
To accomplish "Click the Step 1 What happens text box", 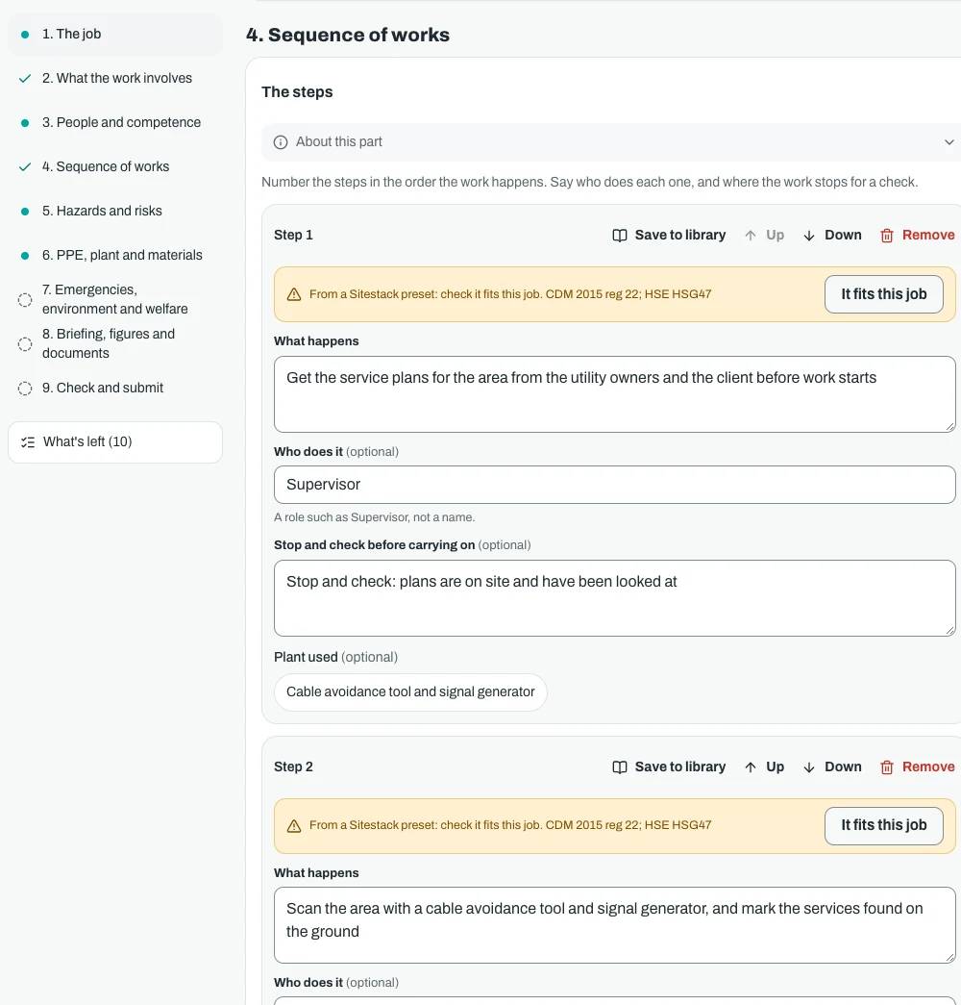I will point(614,394).
